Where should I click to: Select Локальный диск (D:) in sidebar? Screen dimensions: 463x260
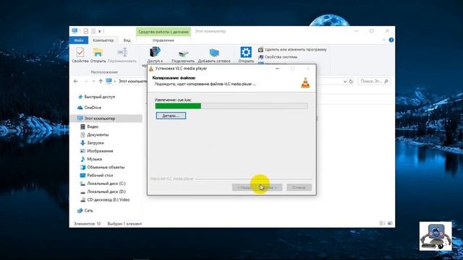coord(103,191)
